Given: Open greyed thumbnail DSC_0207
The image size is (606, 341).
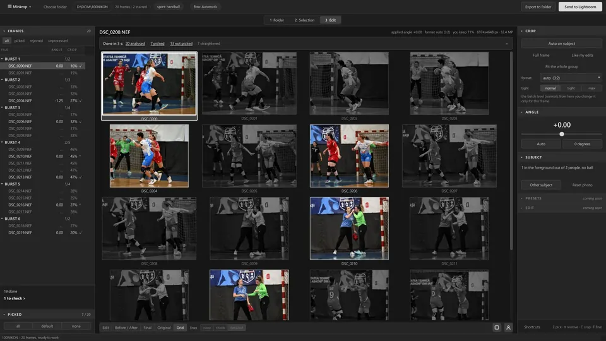Looking at the screenshot, I should (449, 156).
